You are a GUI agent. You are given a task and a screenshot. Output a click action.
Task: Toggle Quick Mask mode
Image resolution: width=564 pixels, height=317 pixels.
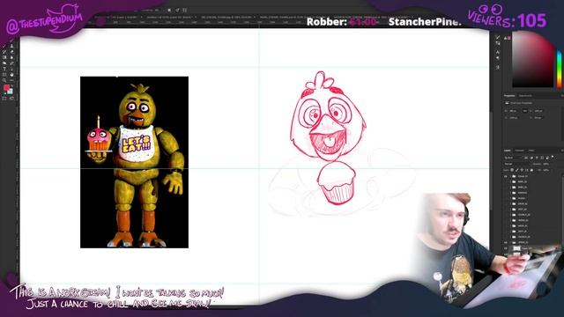coord(4,98)
